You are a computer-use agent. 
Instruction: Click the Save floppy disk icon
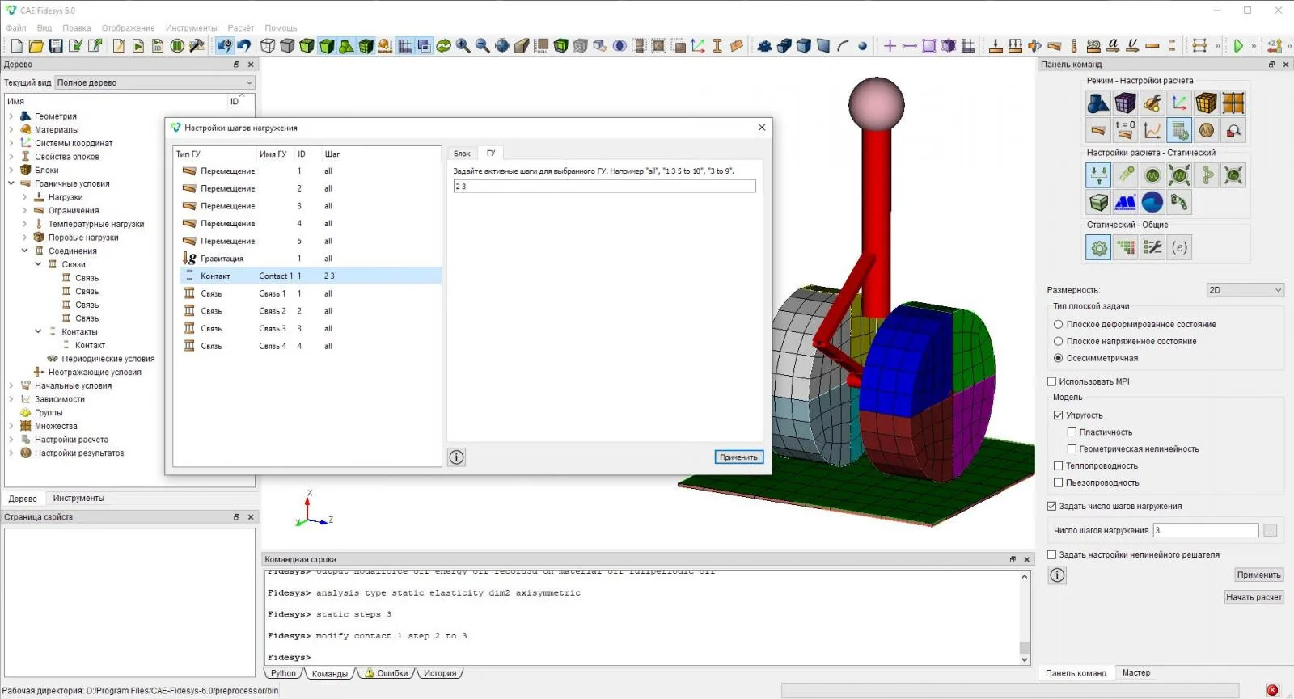pyautogui.click(x=56, y=46)
